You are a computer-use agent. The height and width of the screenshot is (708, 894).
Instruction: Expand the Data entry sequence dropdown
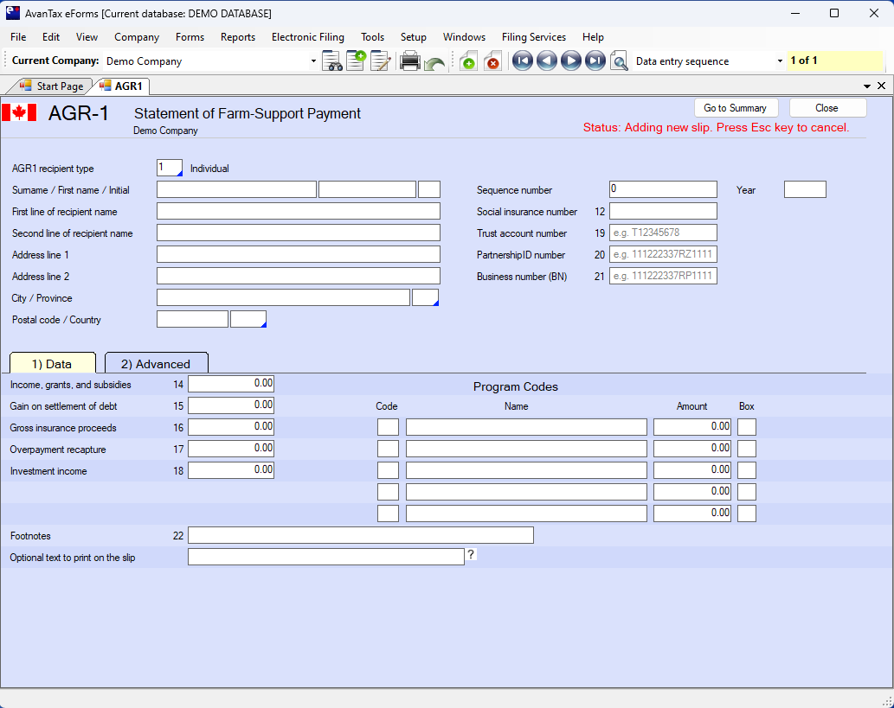780,61
